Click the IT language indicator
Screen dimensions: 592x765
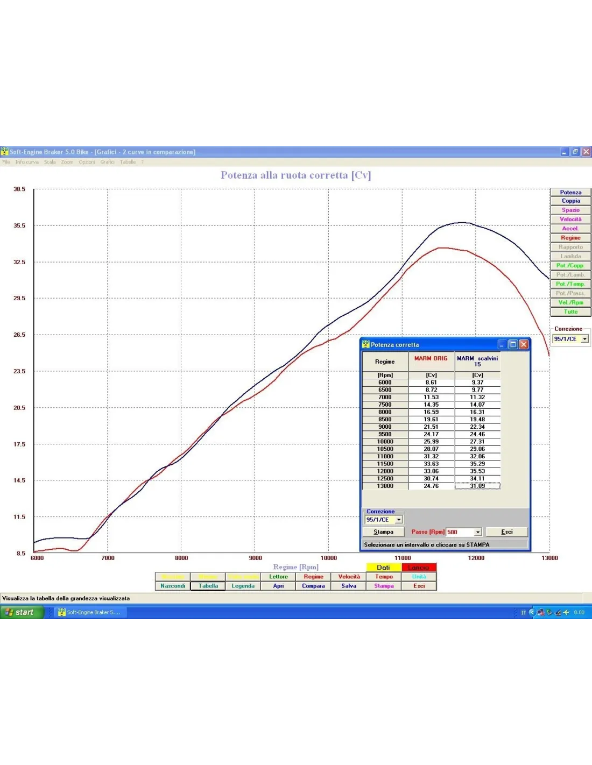tap(523, 612)
